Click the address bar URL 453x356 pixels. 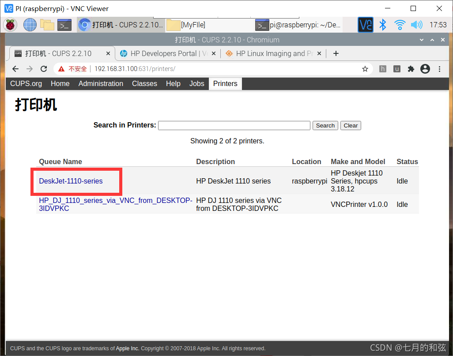pyautogui.click(x=135, y=69)
